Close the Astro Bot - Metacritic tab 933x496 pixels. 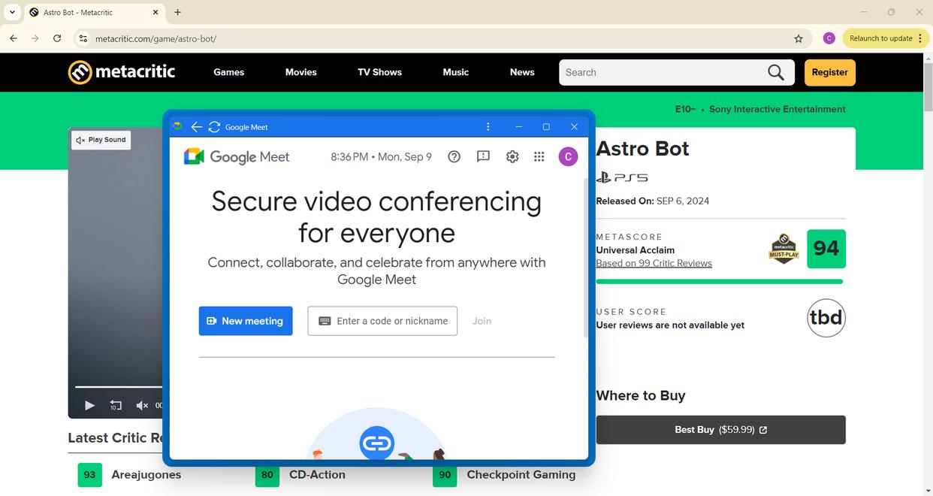coord(155,12)
